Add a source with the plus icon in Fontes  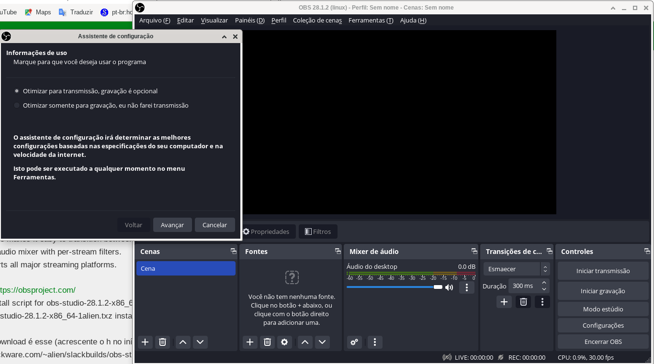[x=250, y=342]
